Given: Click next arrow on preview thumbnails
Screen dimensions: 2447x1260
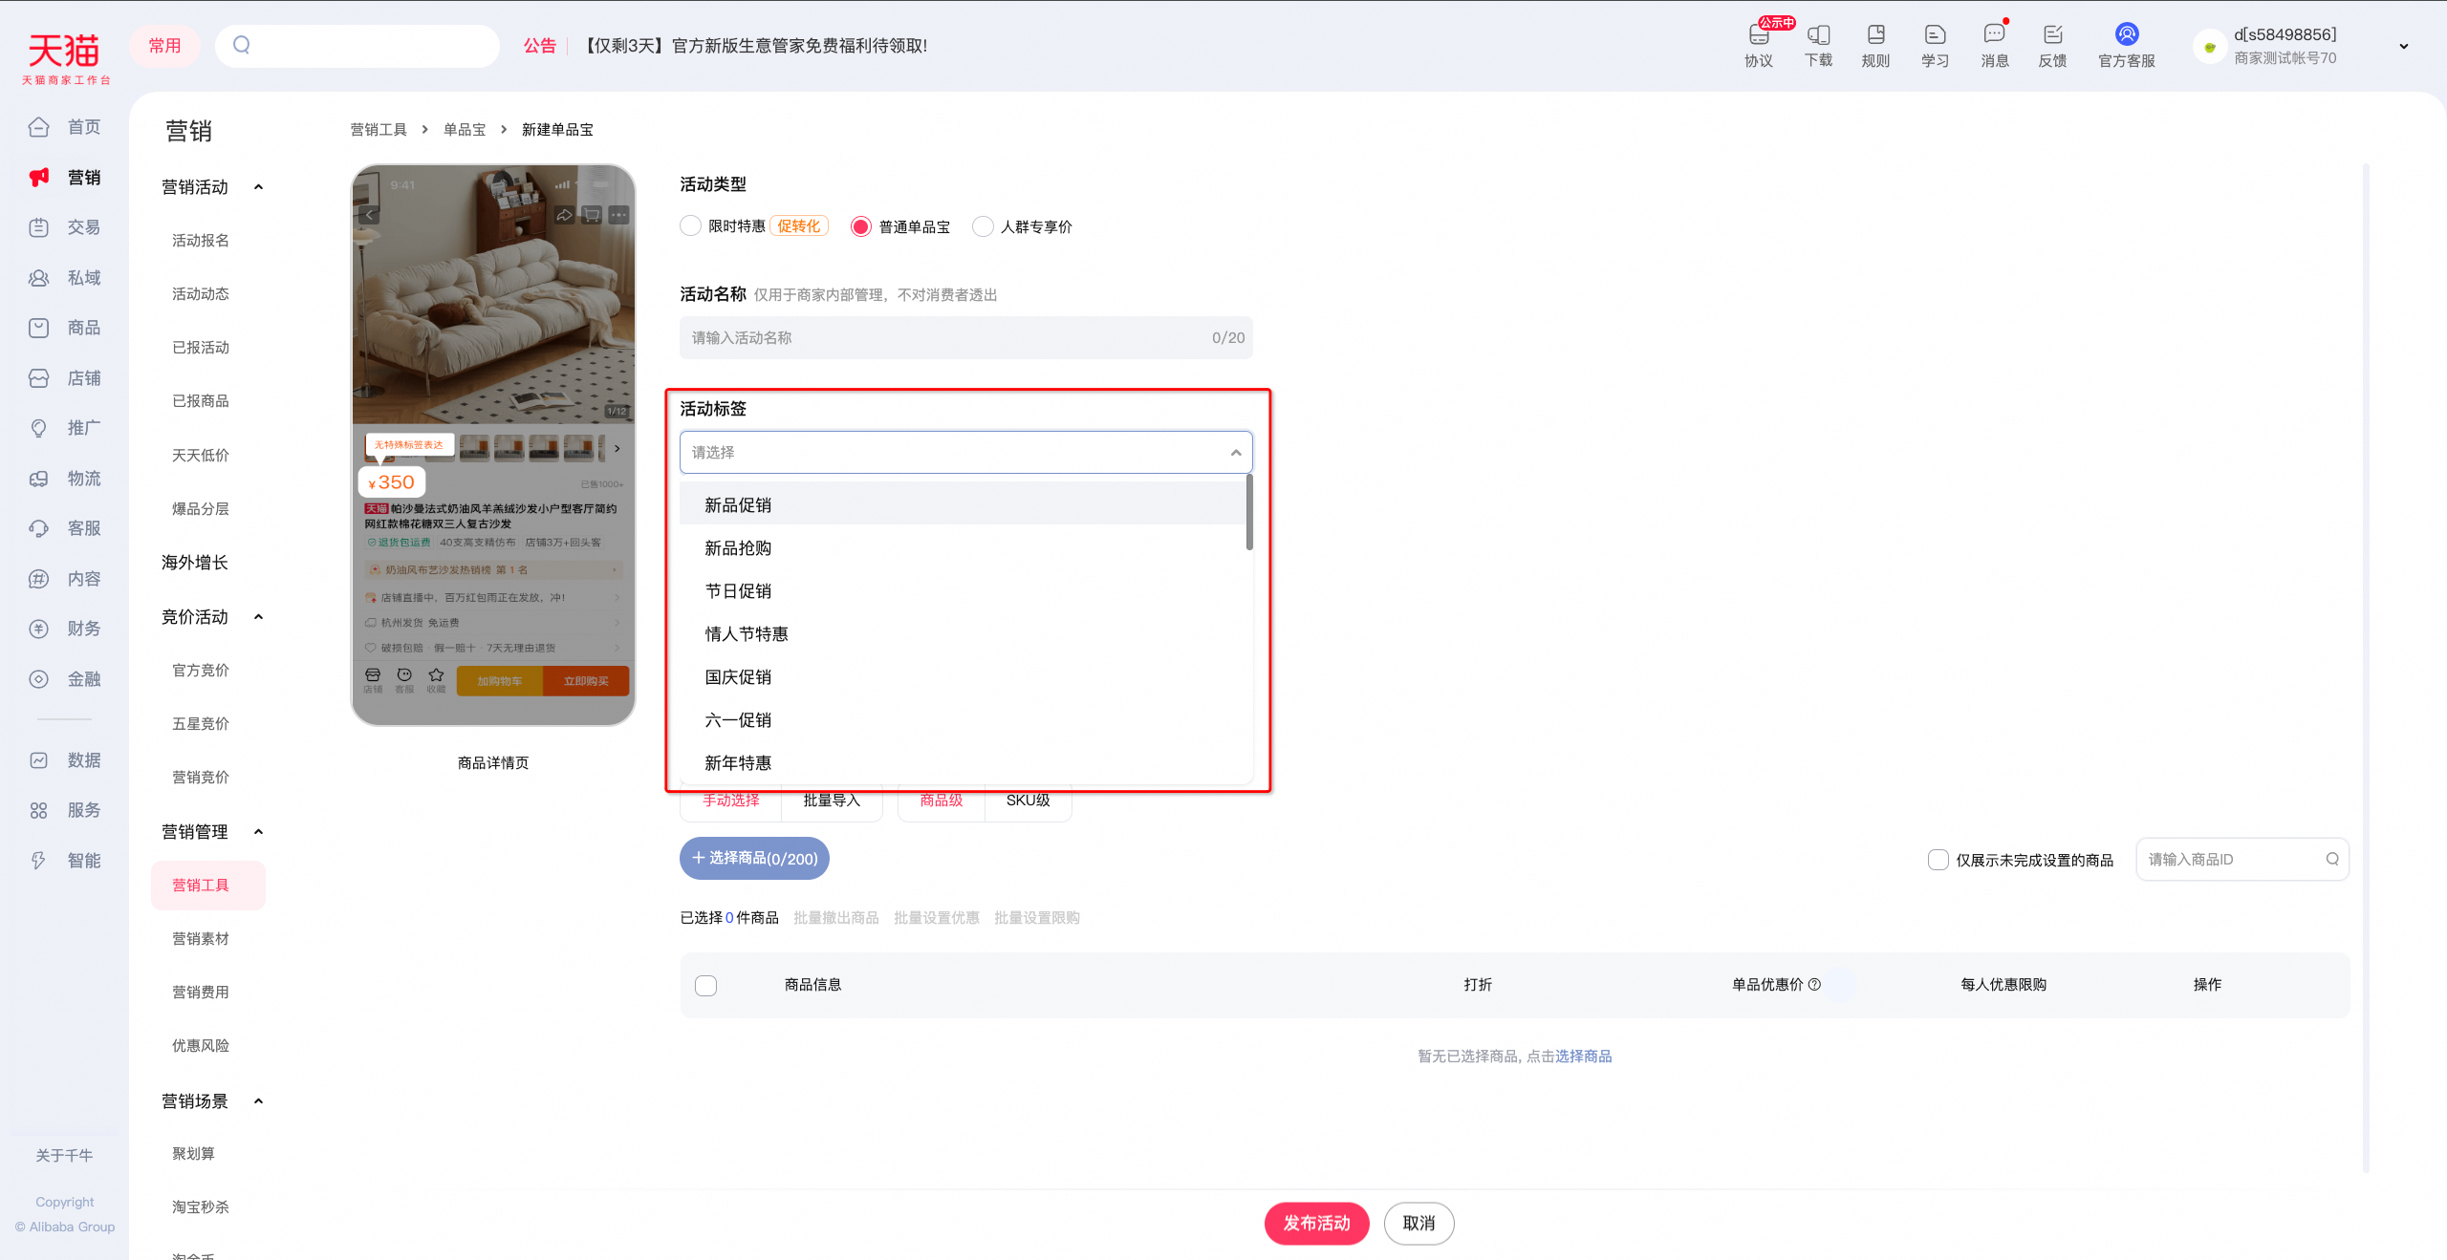Looking at the screenshot, I should point(617,448).
